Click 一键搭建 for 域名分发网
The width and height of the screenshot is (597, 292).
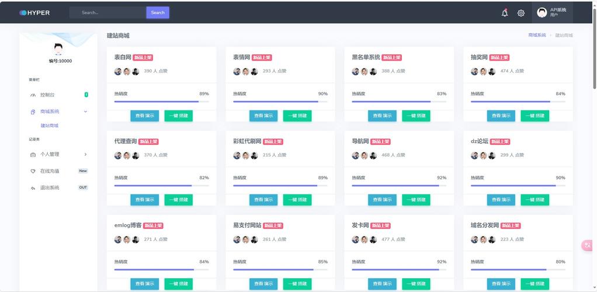pyautogui.click(x=535, y=284)
